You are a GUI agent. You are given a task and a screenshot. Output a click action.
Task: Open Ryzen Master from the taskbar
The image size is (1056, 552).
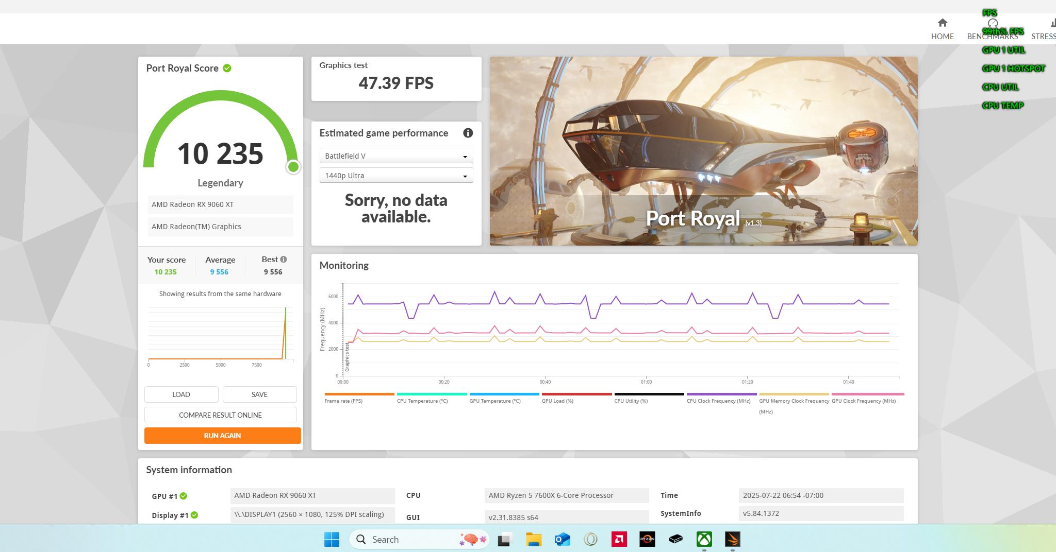point(647,539)
